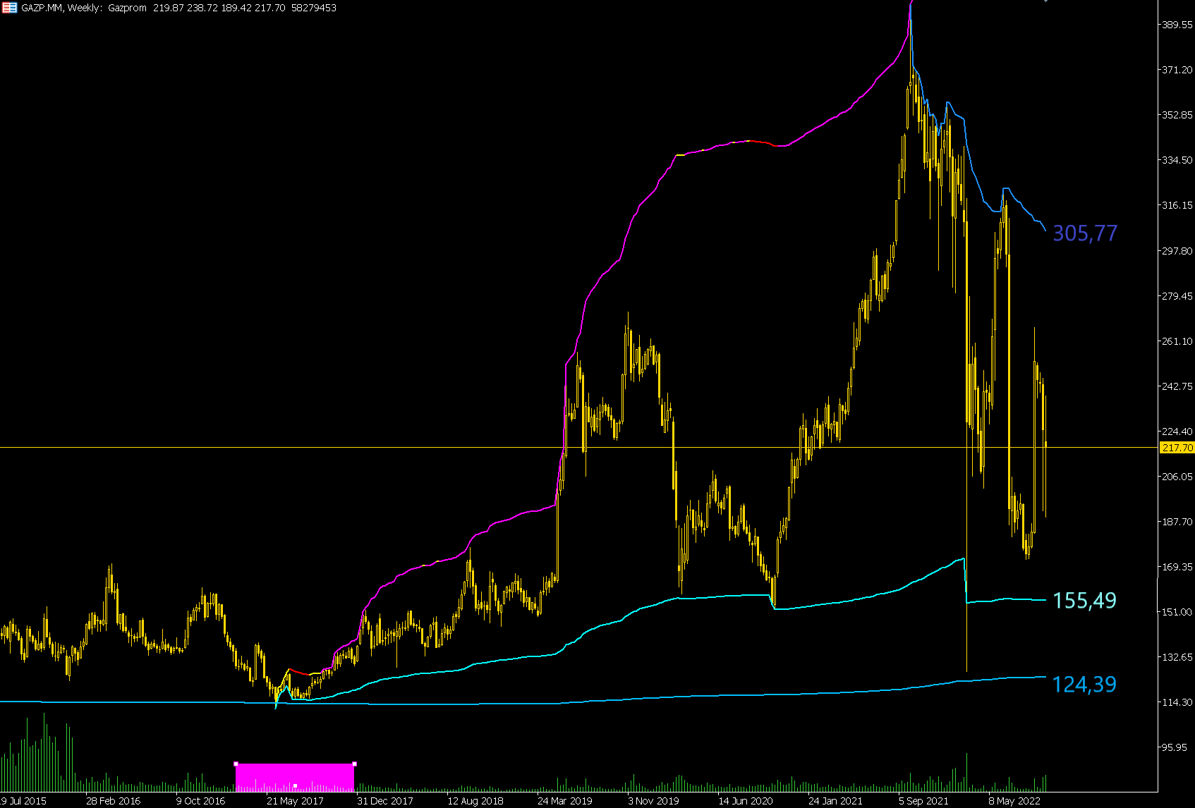Select the 217.70 current price tag
1195x808 pixels.
[x=1177, y=448]
